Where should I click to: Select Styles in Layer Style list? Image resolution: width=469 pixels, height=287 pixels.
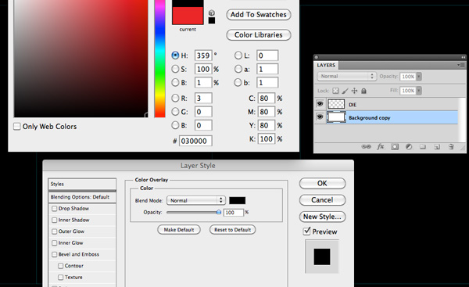(82, 184)
